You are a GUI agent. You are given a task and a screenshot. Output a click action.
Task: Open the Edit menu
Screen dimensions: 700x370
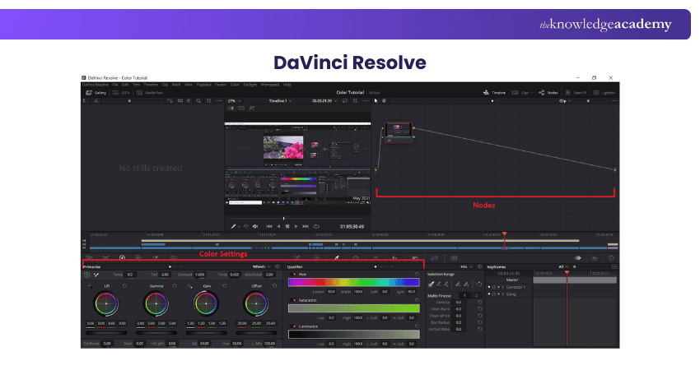pyautogui.click(x=125, y=85)
